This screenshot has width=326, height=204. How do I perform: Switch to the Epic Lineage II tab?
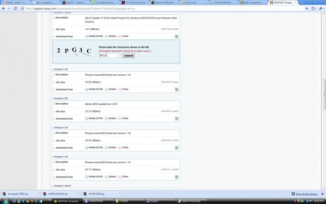pos(46,3)
